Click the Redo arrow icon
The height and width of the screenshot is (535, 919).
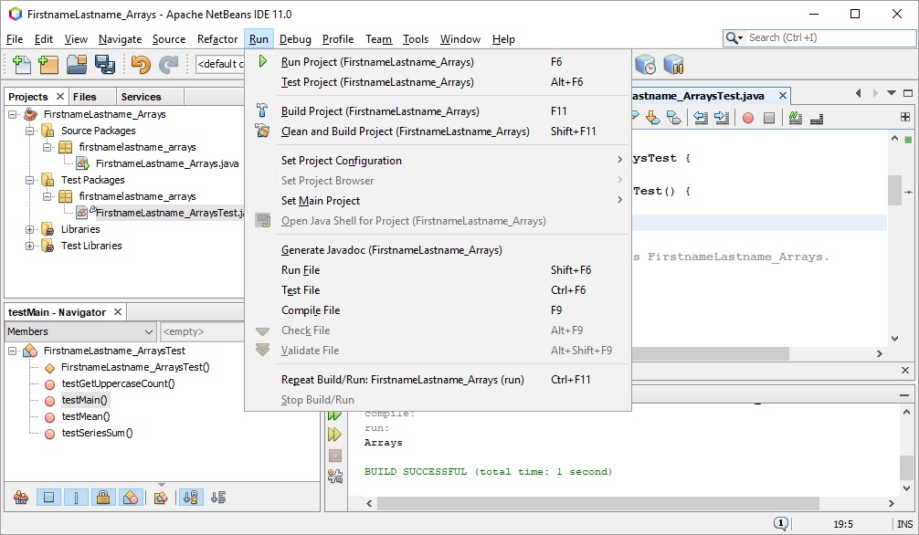coord(168,64)
